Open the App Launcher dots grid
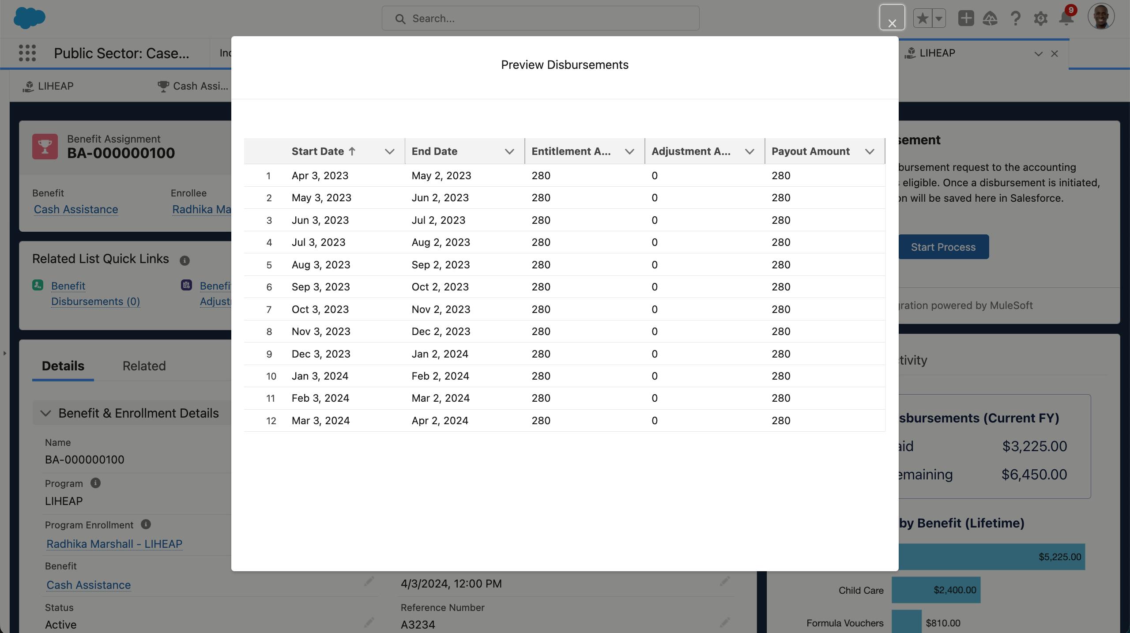1130x633 pixels. 27,53
